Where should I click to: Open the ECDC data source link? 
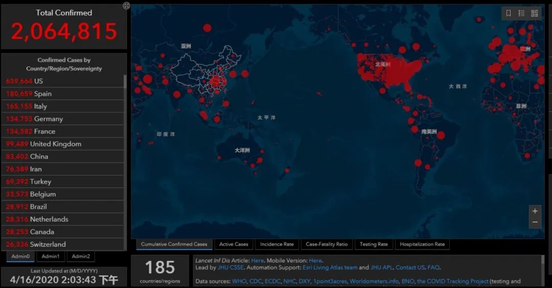[273, 281]
